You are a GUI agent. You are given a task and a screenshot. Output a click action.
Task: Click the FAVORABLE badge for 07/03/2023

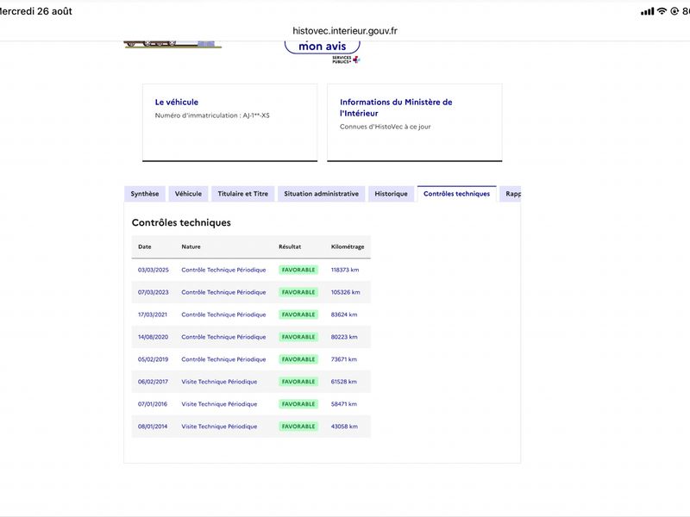pyautogui.click(x=298, y=292)
